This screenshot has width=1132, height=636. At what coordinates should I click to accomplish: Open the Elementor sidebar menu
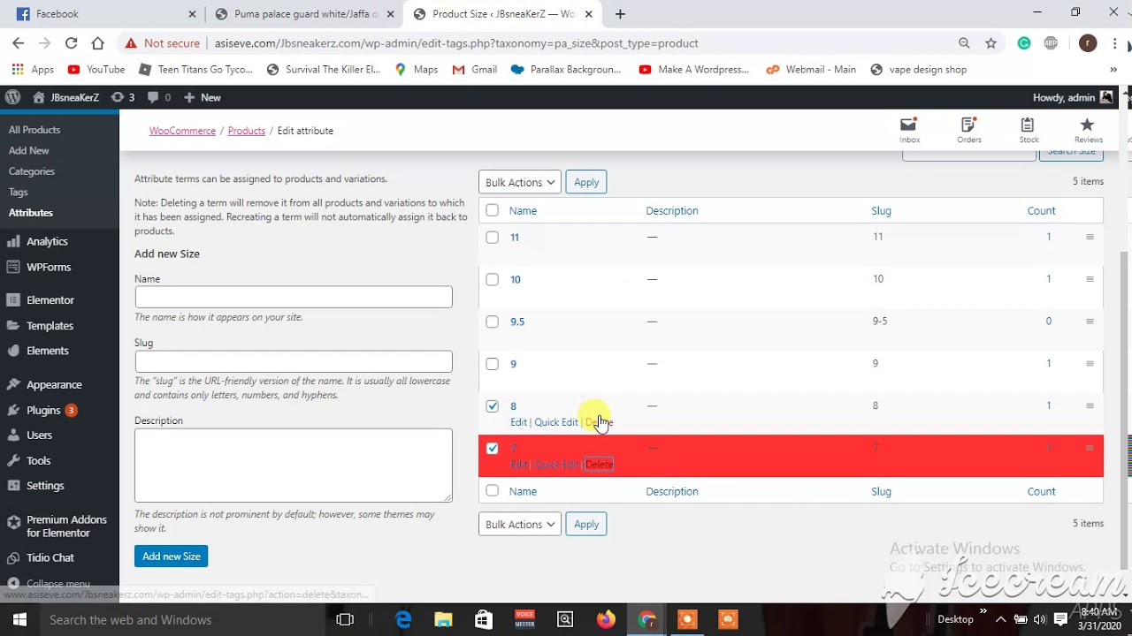(x=50, y=300)
